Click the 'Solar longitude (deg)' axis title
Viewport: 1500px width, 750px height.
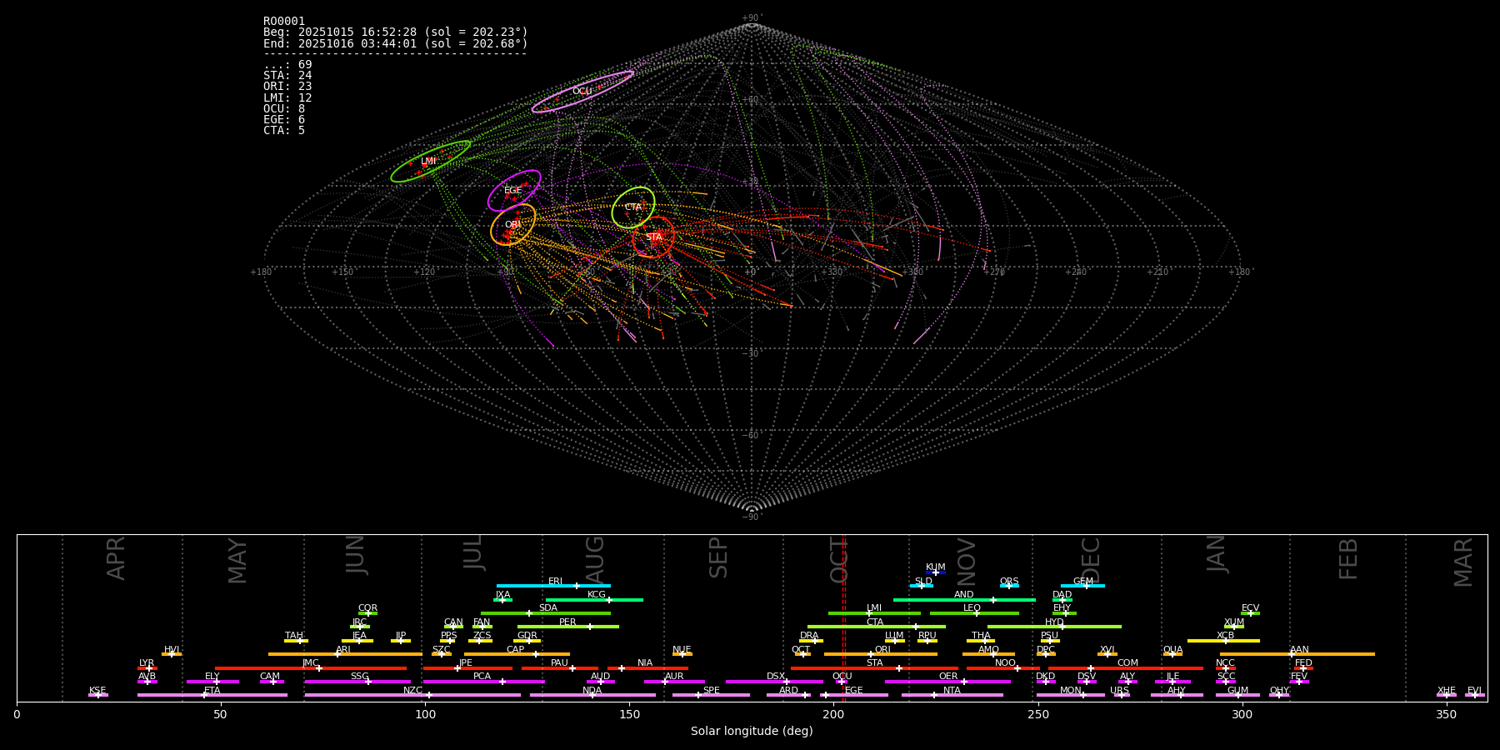(x=752, y=732)
